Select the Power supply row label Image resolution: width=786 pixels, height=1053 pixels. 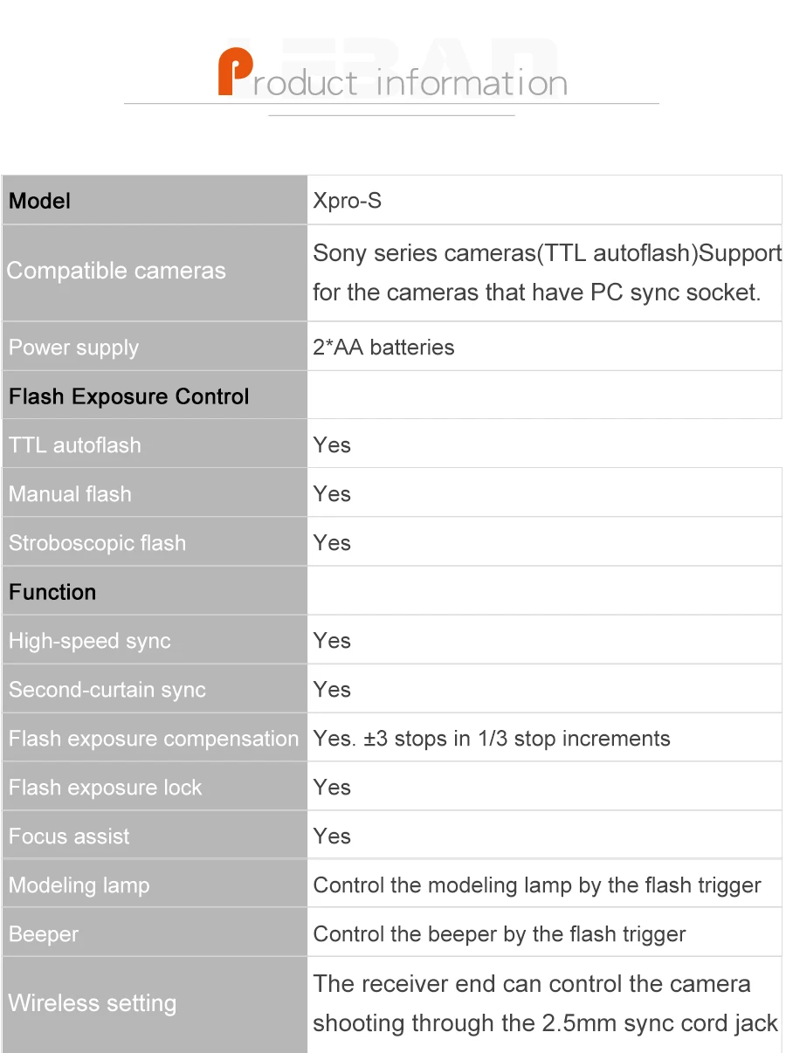(73, 348)
